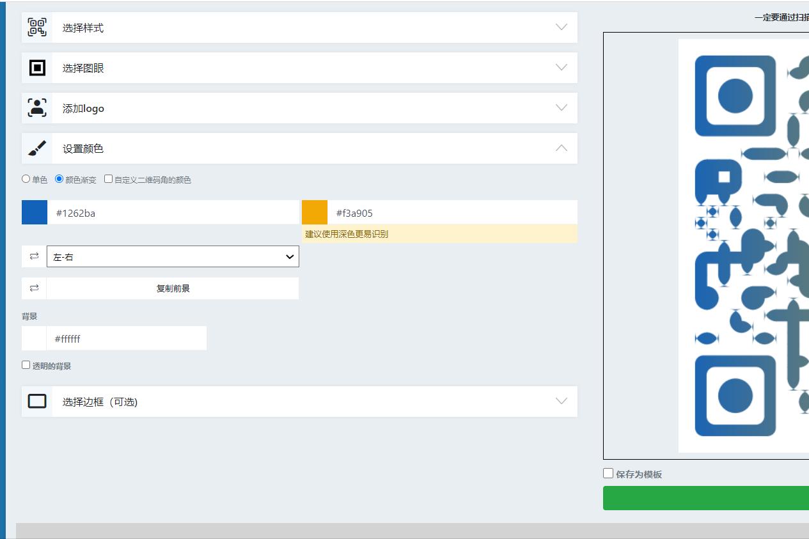Image resolution: width=809 pixels, height=539 pixels.
Task: Click the #ffffff background input field
Action: coord(126,338)
